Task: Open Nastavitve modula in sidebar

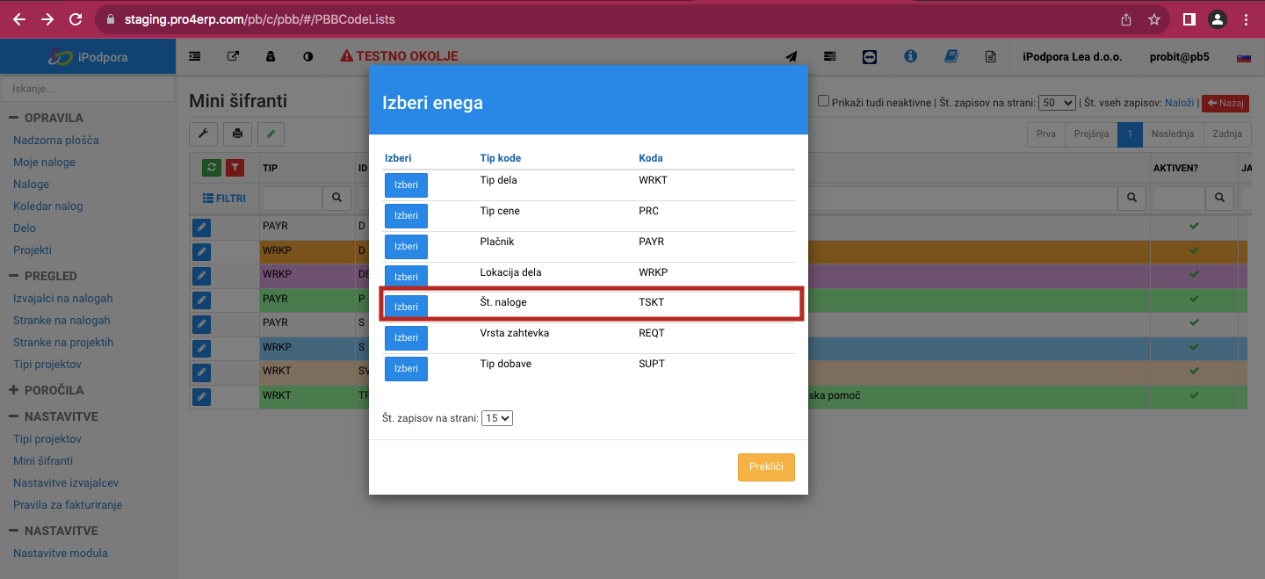Action: coord(61,554)
